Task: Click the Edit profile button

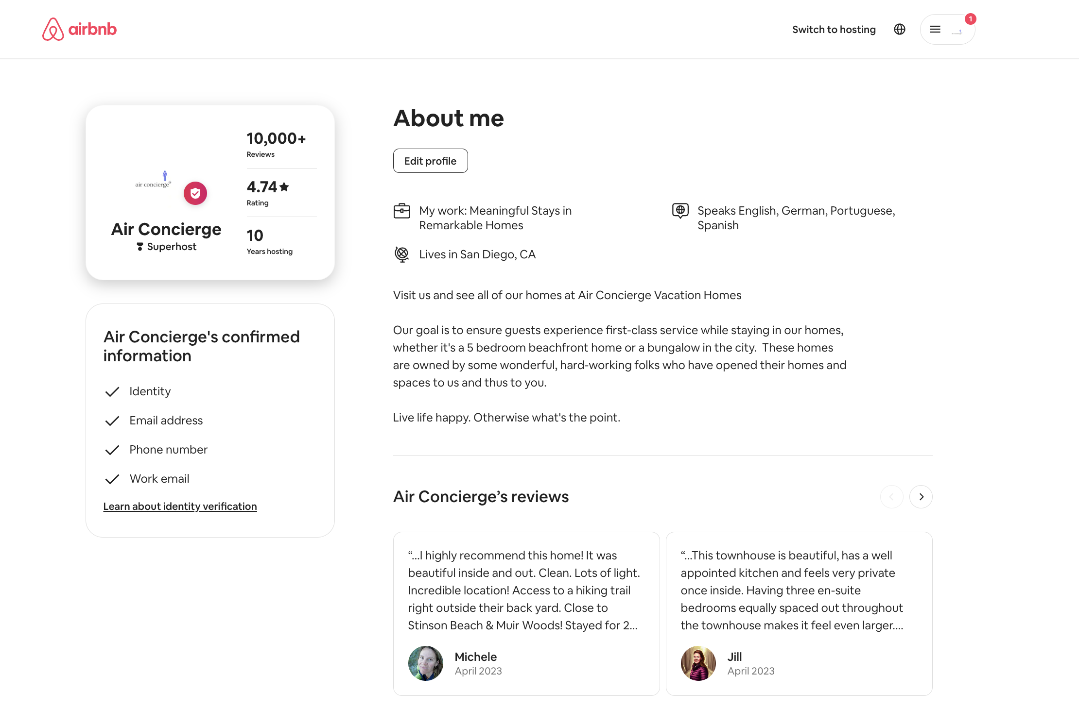Action: pos(430,160)
